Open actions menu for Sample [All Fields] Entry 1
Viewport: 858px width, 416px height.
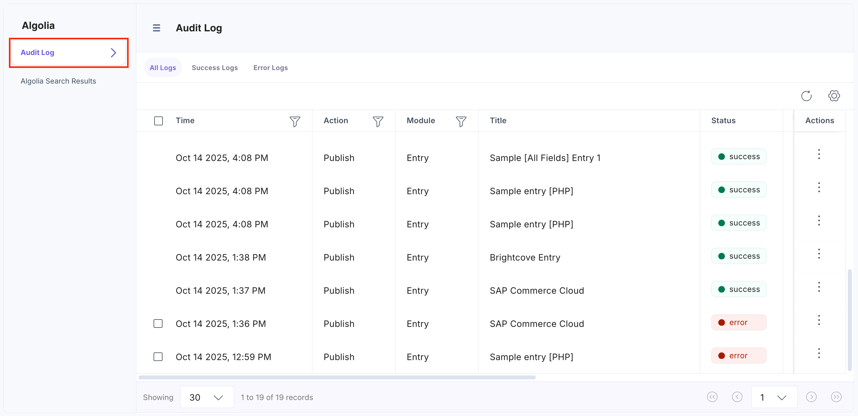pyautogui.click(x=819, y=154)
